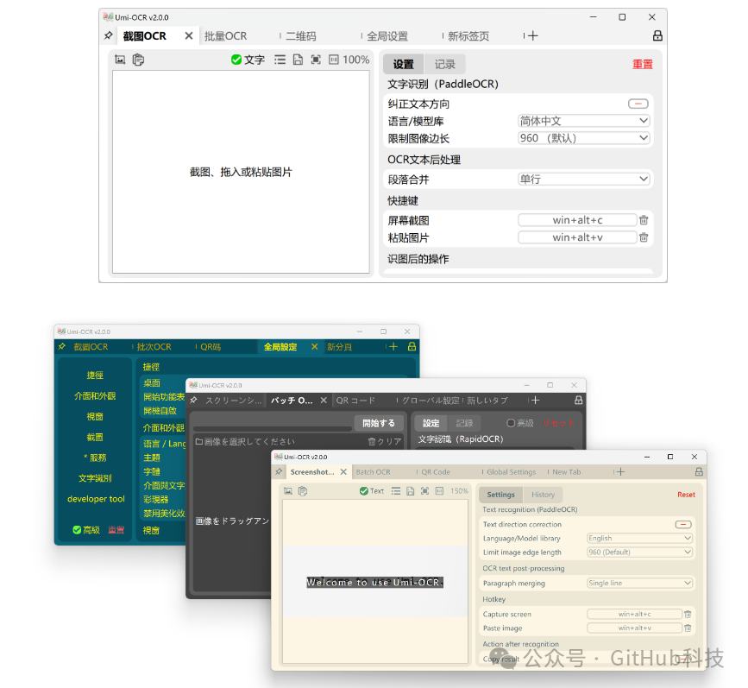Clear the Capture screen hotkey with its trash icon
The height and width of the screenshot is (688, 748).
688,614
